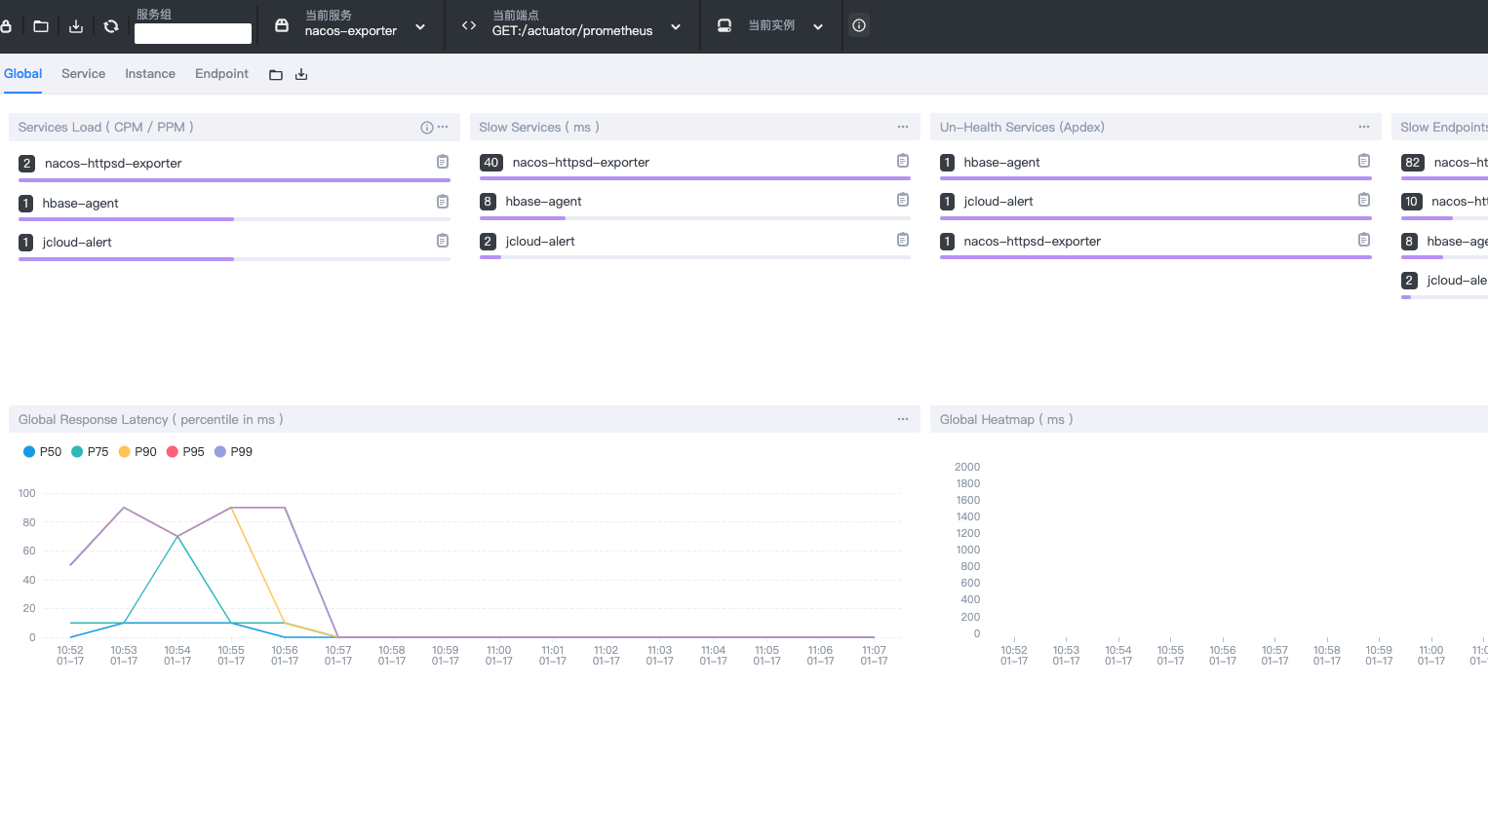Switch to the Instance tab
The image size is (1488, 838).
(x=150, y=74)
